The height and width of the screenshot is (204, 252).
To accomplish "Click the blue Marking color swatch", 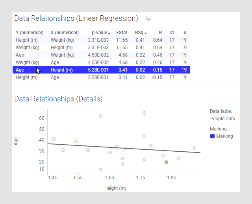I will coord(212,136).
